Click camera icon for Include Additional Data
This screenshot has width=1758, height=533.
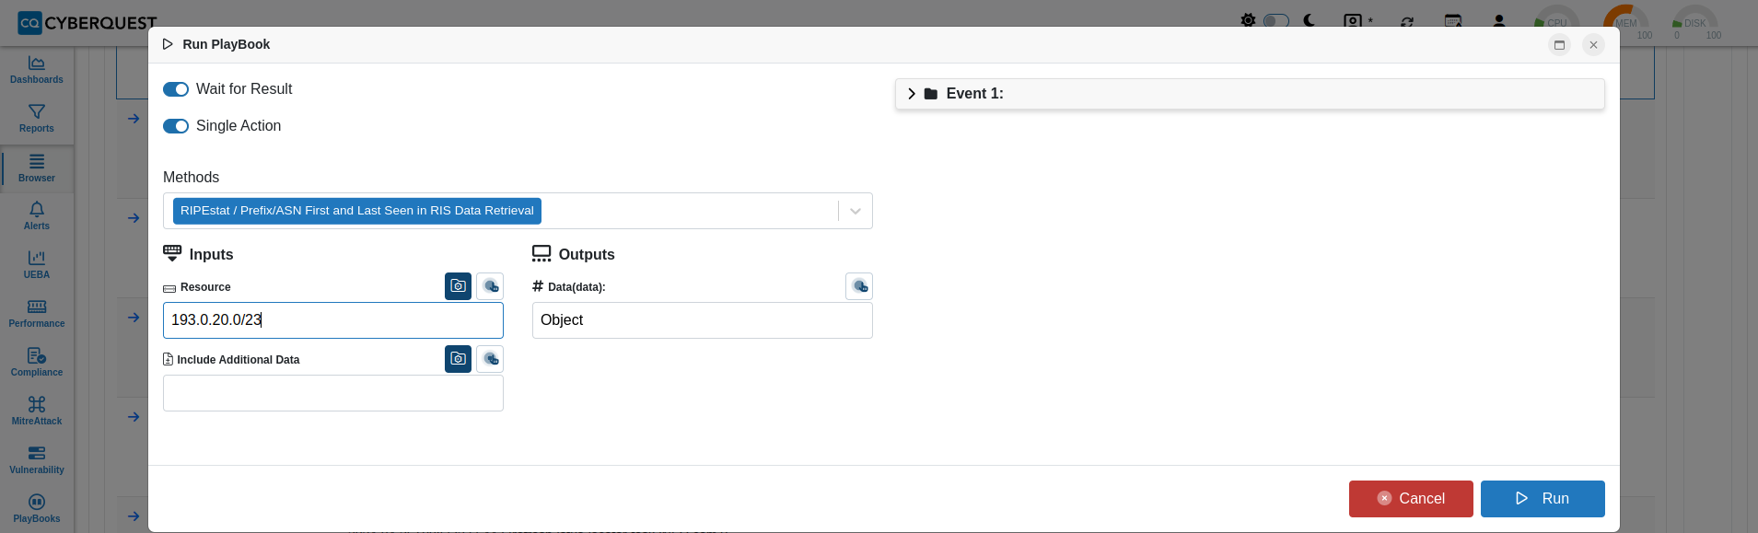[458, 359]
